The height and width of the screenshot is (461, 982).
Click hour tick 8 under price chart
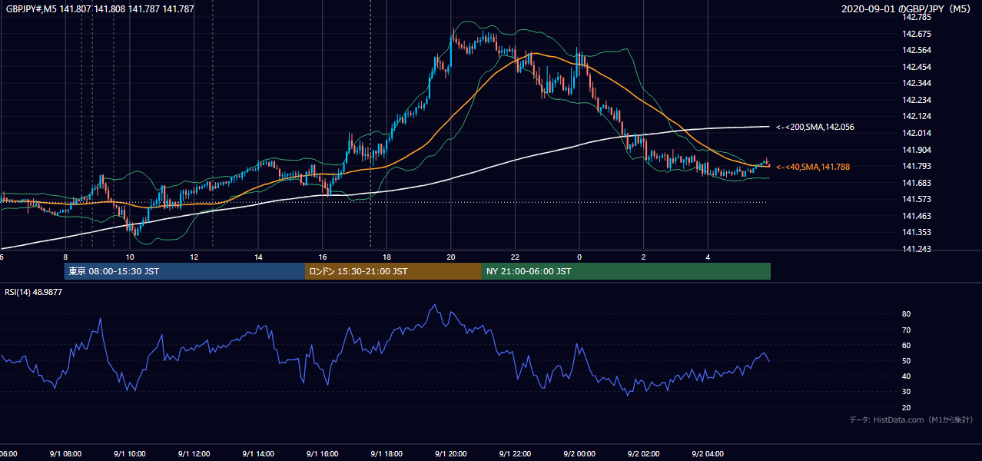(65, 257)
